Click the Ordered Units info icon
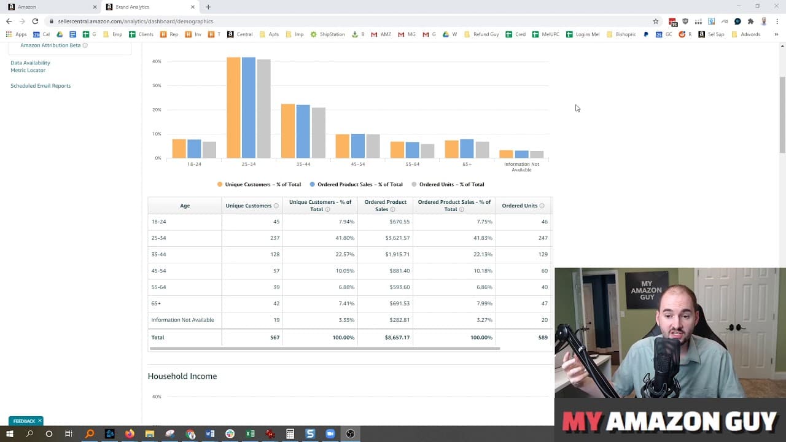Image resolution: width=786 pixels, height=442 pixels. [x=542, y=206]
